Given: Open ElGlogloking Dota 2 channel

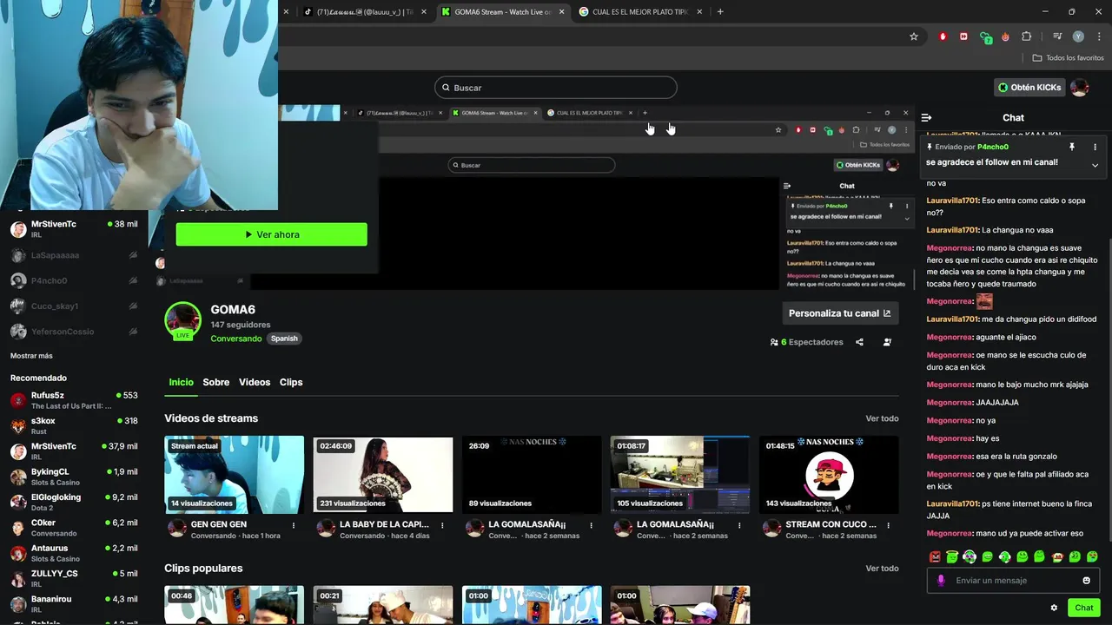Looking at the screenshot, I should click(x=74, y=502).
